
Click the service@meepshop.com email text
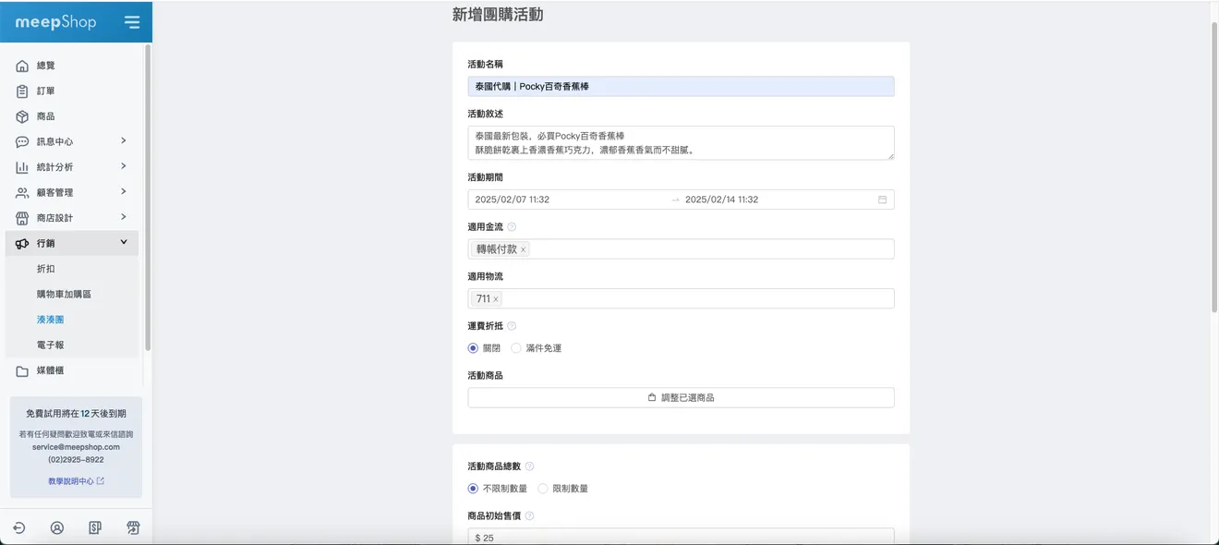[x=76, y=447]
